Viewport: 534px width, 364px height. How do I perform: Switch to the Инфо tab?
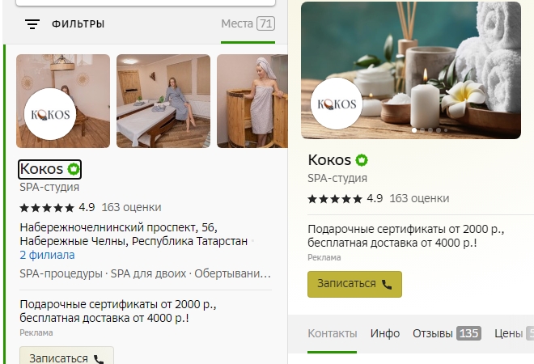385,333
